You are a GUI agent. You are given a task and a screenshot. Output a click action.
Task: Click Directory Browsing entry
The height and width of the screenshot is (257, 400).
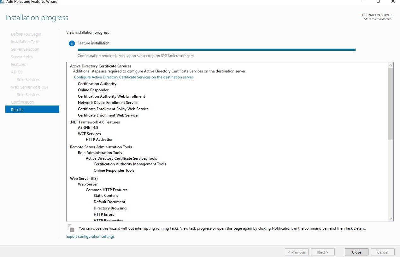pyautogui.click(x=110, y=208)
